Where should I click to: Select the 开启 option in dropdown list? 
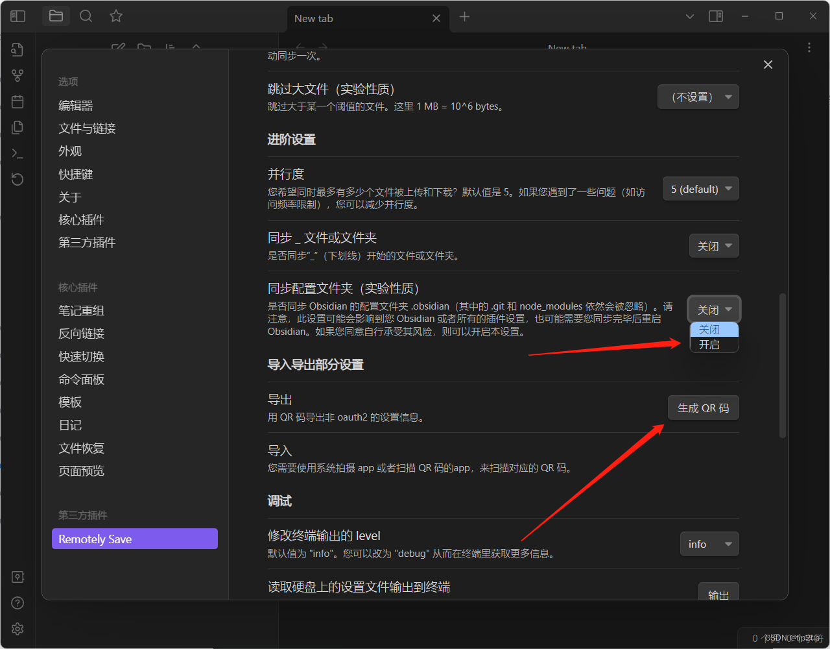[714, 345]
